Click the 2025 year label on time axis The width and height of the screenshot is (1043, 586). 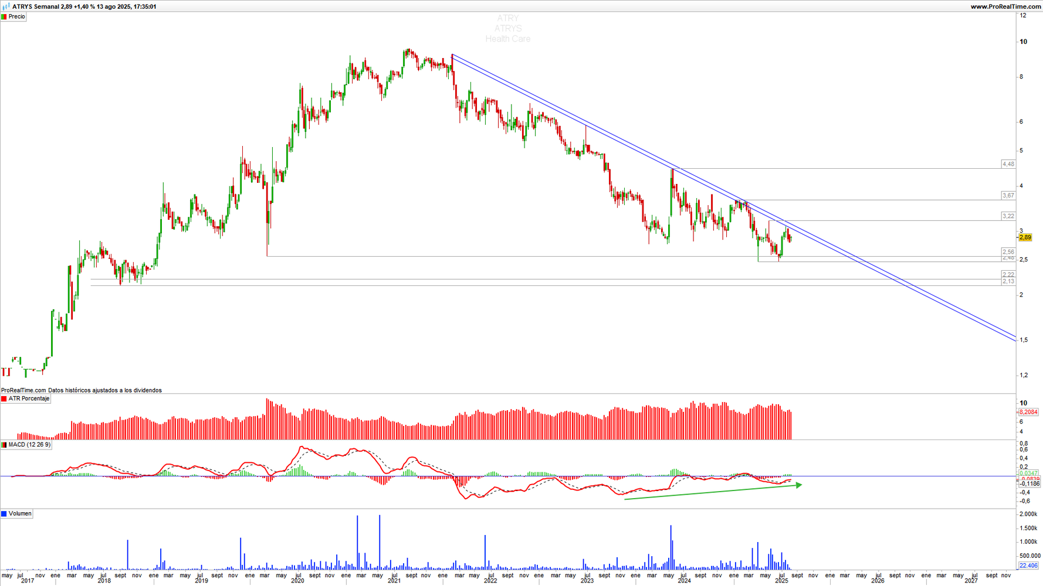[x=781, y=581]
